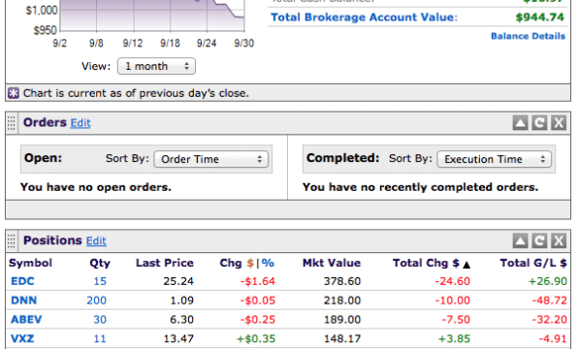The width and height of the screenshot is (578, 349).
Task: Sort positions by the Qty column header
Action: coord(100,263)
